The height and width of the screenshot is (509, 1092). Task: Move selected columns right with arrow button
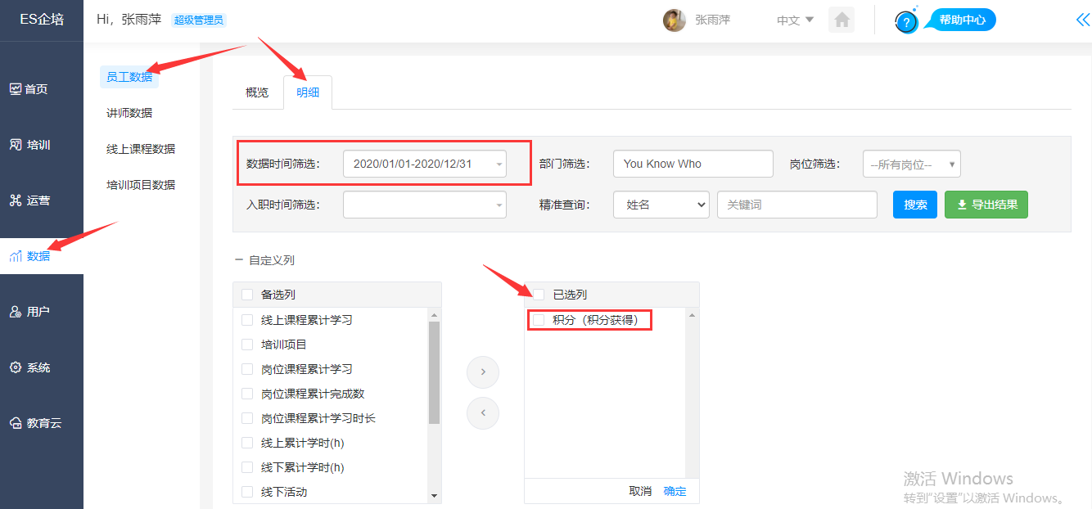(x=483, y=372)
